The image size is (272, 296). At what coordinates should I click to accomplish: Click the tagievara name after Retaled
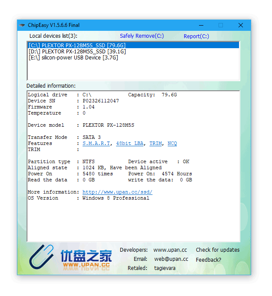coord(165,268)
